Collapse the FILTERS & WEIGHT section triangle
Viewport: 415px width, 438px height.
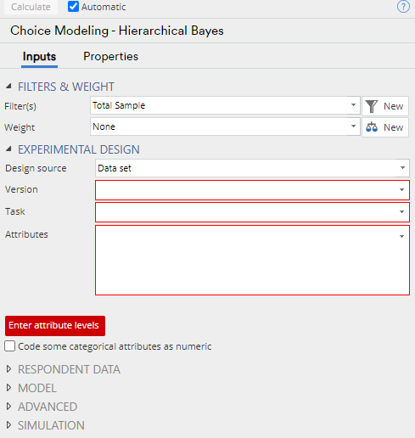tap(8, 87)
